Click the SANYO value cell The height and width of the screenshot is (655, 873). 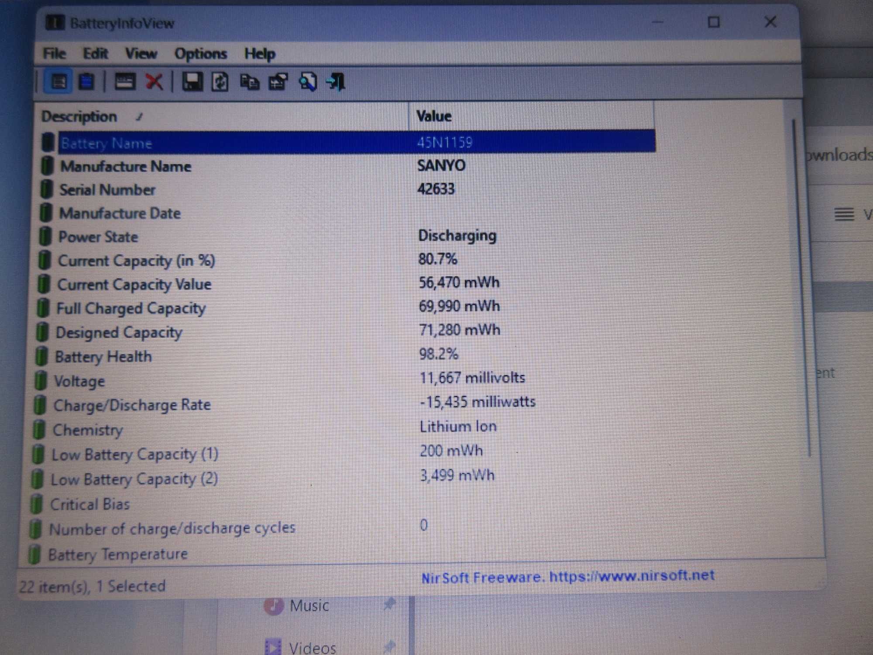[x=441, y=165]
